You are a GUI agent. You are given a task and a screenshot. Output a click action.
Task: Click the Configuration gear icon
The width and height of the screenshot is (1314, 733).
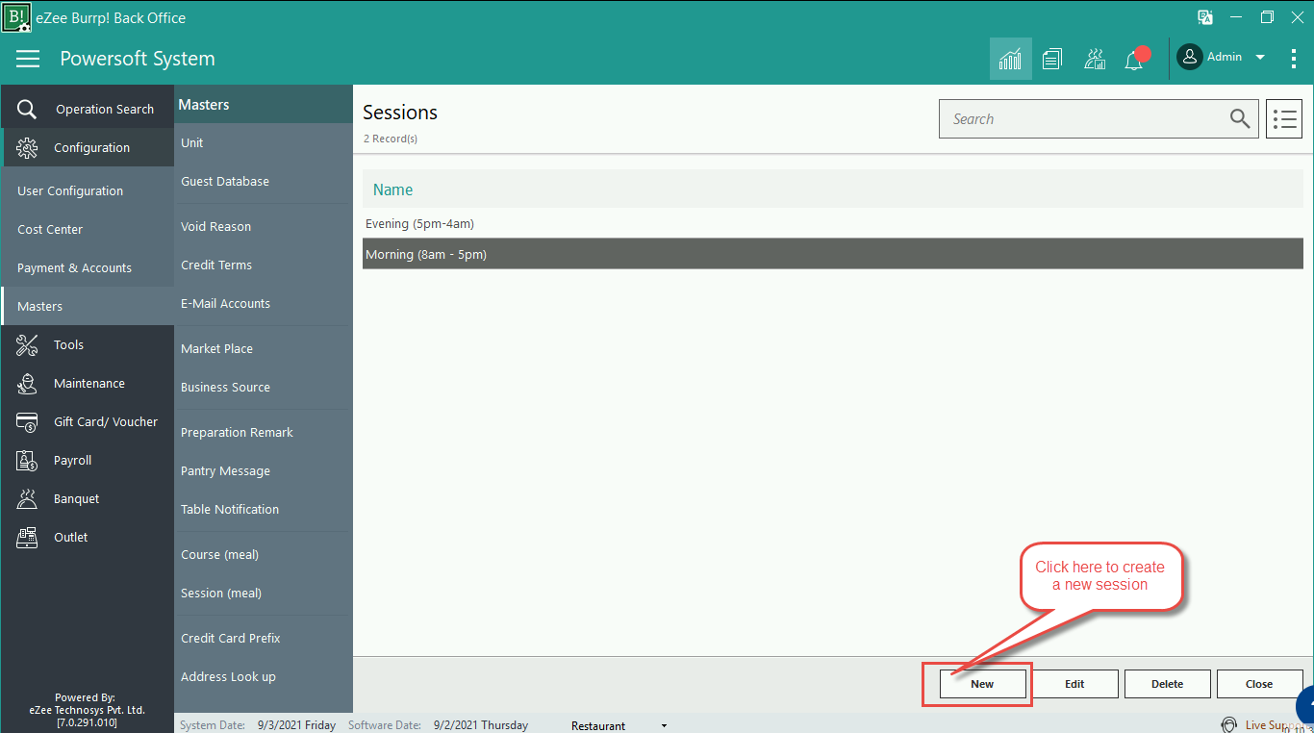[x=27, y=148]
